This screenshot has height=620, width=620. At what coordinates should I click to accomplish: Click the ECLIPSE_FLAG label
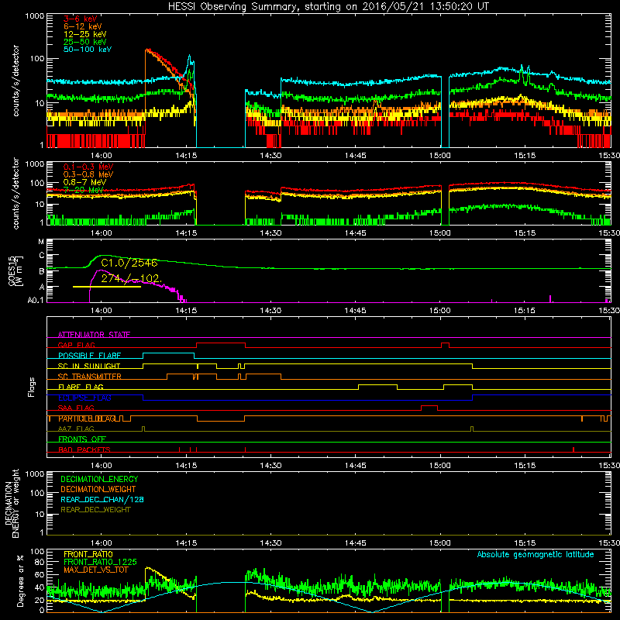click(84, 398)
